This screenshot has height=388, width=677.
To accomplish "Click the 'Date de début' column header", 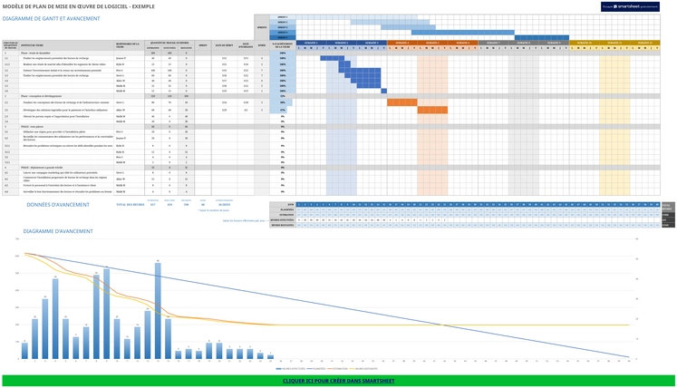I will click(224, 45).
